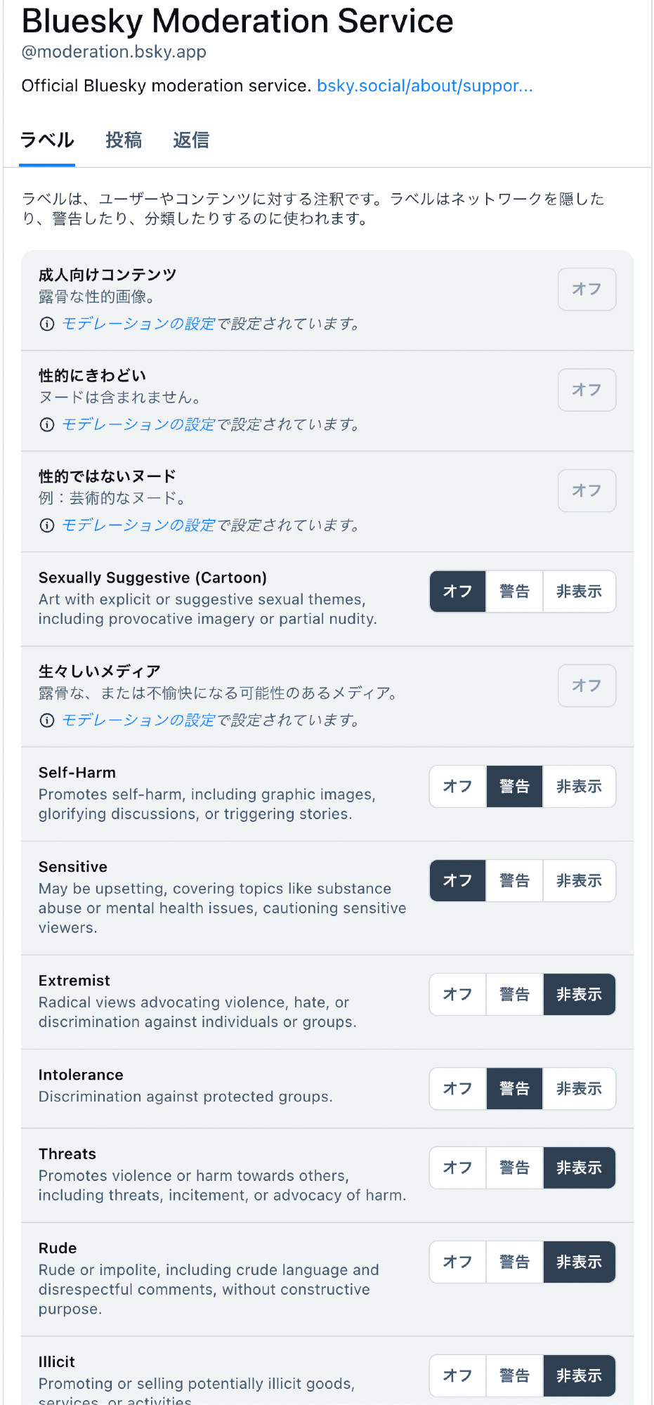Screen dimensions: 654x1405
Task: Open モデレーションの設定 link under 生々しいメディア
Action: [x=138, y=720]
